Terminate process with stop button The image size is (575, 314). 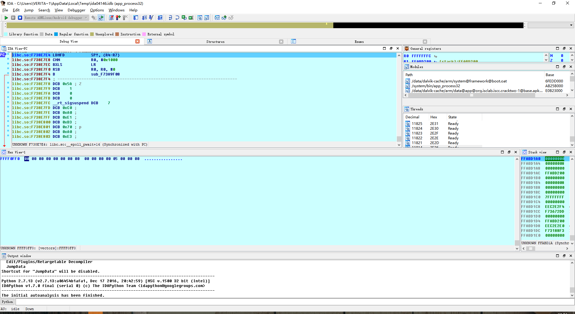20,18
